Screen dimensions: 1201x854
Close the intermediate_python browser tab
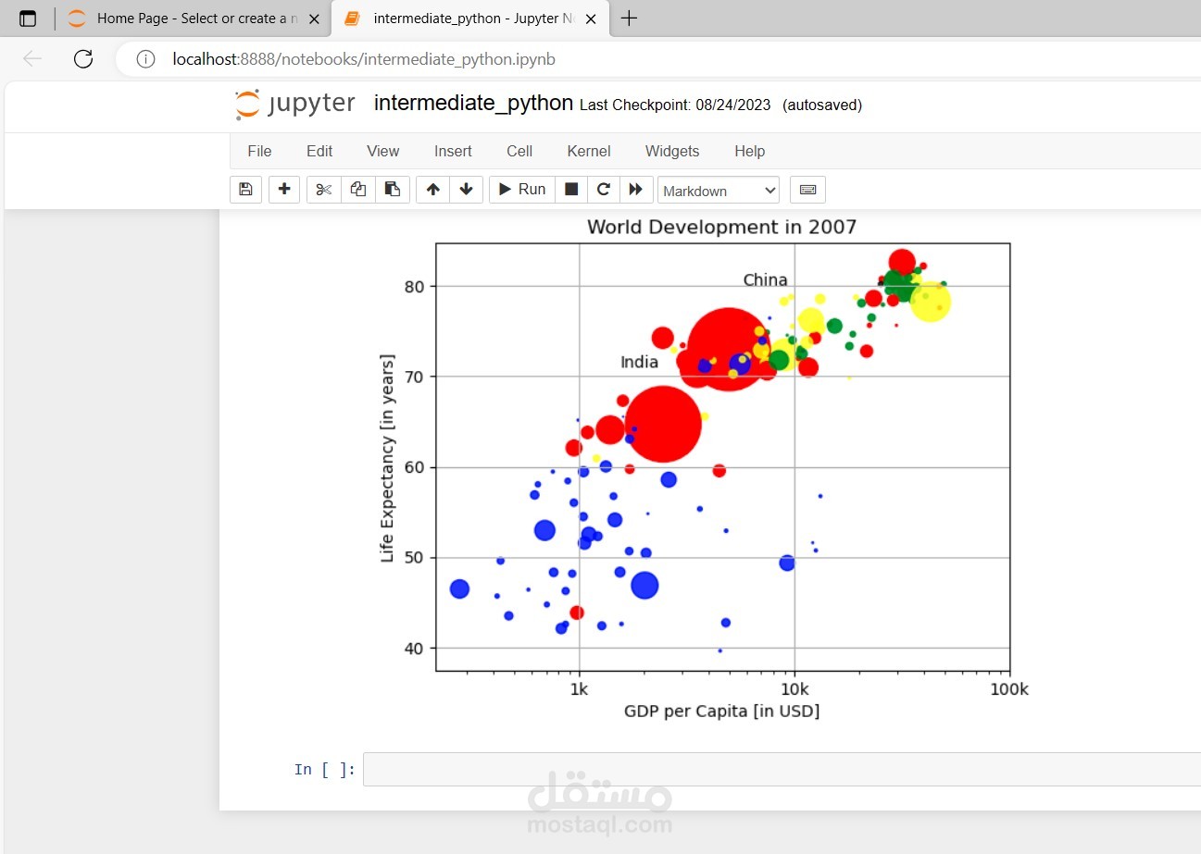591,19
